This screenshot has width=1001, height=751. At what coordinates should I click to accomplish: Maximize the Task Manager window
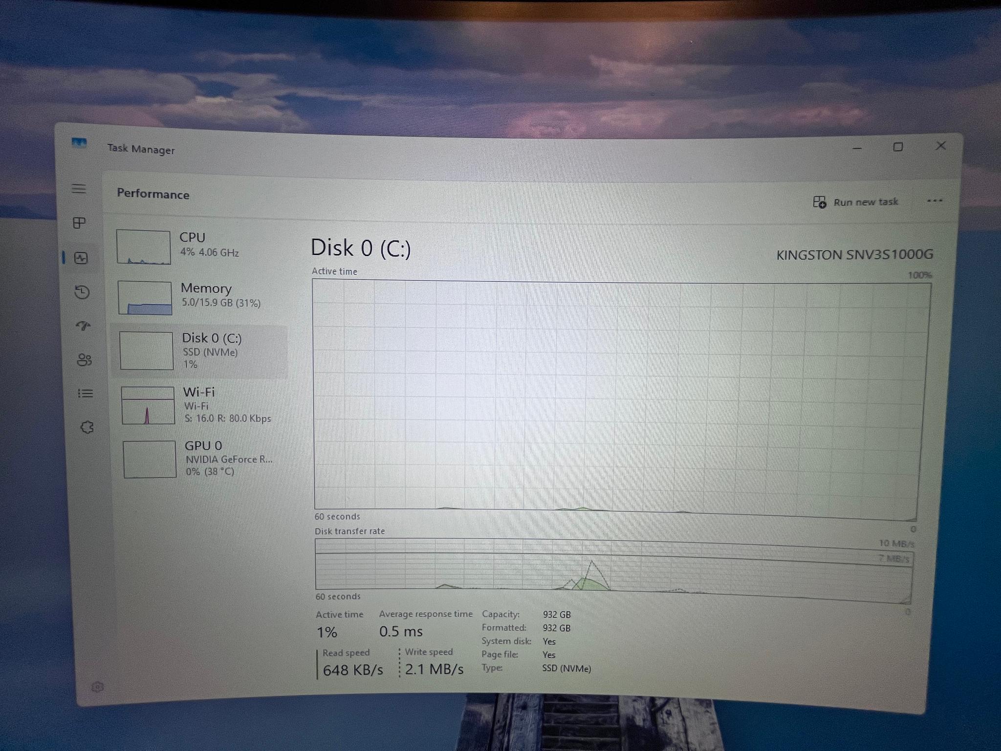point(898,147)
